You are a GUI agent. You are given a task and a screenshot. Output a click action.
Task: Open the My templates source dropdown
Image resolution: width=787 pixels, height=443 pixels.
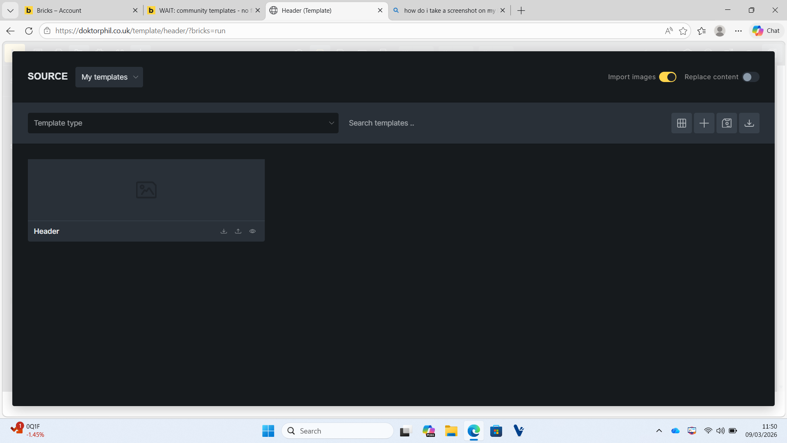coord(109,77)
